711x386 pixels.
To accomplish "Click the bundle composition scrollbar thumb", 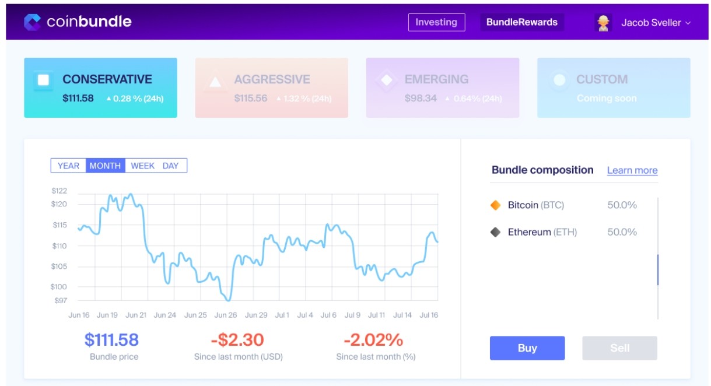I will click(658, 269).
